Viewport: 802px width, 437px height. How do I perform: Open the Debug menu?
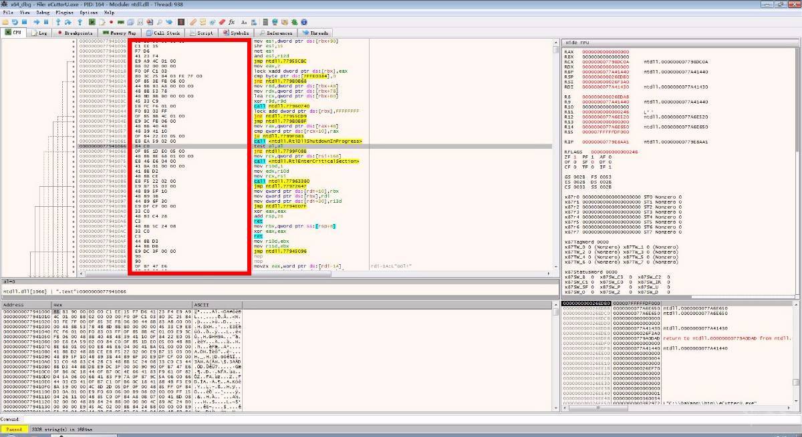point(43,13)
